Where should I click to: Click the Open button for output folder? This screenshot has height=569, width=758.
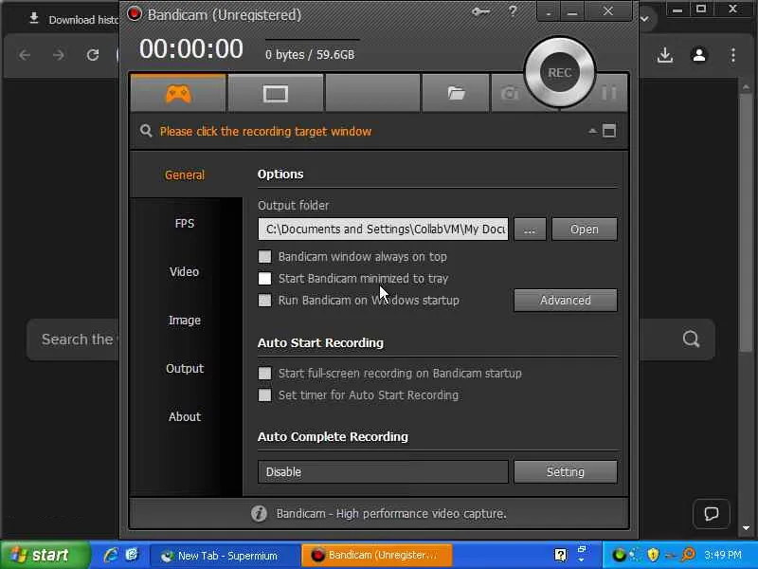click(585, 229)
